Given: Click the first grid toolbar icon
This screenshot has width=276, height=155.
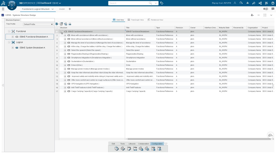Looking at the screenshot, I should coord(57,24).
